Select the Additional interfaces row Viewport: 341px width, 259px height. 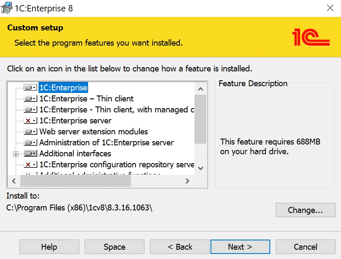(75, 154)
